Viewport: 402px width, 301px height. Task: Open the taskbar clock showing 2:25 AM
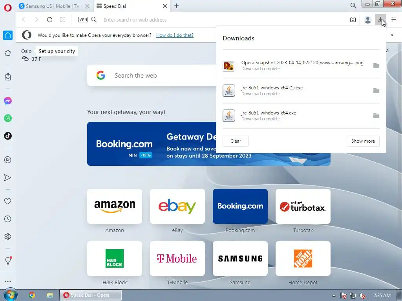click(x=382, y=296)
